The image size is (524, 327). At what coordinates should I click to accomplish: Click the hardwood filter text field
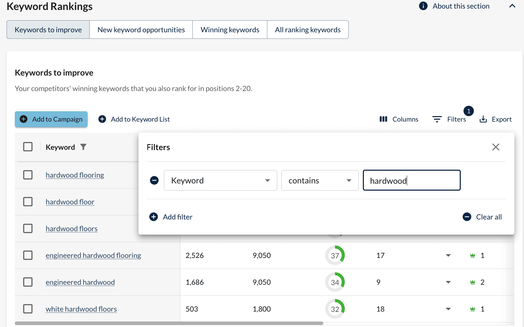pos(411,180)
